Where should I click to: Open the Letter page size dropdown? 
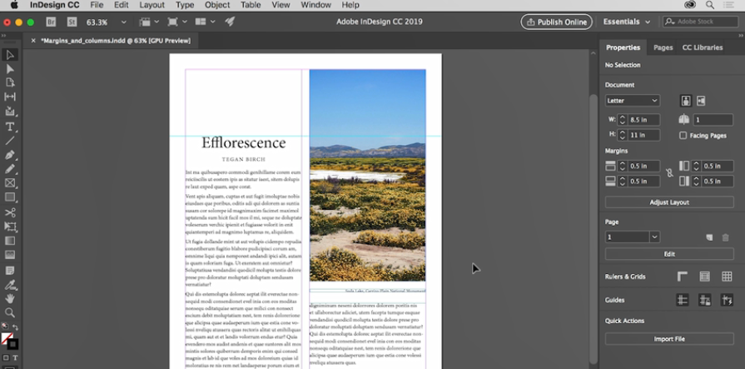click(x=633, y=101)
